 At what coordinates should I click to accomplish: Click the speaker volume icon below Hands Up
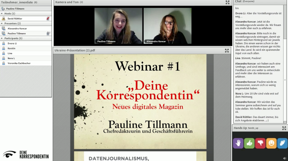285,158
